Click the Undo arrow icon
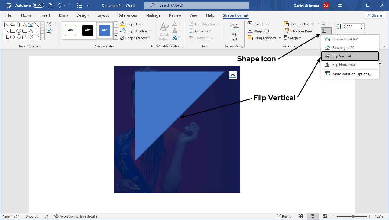 coord(59,5)
